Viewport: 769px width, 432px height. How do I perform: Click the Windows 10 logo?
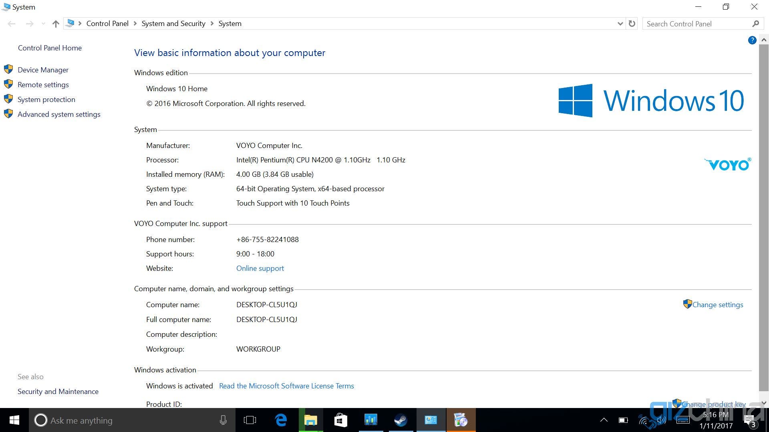(x=651, y=100)
